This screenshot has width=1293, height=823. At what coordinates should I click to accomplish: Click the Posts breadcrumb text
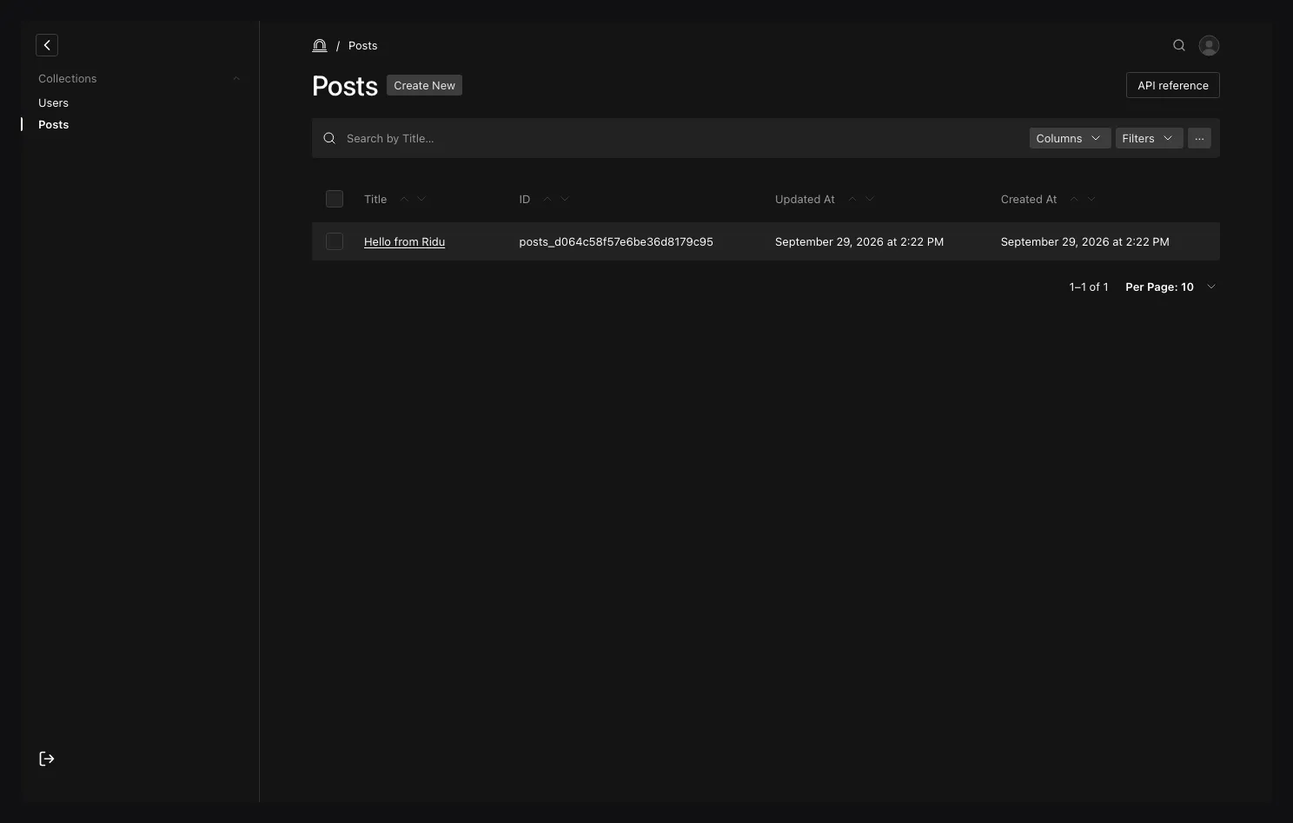click(362, 45)
